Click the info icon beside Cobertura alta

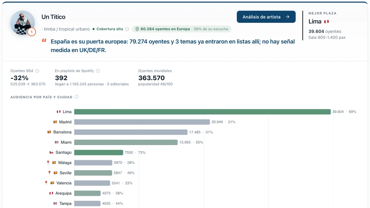tap(127, 29)
